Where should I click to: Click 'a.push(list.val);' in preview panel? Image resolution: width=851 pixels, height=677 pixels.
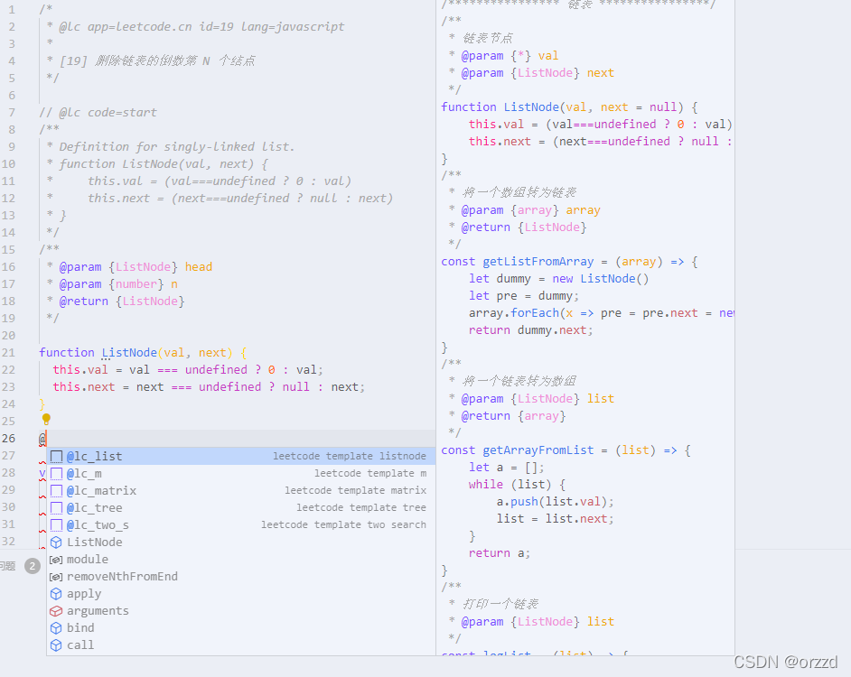pyautogui.click(x=556, y=502)
